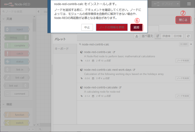
Task: Click the canvas search magnifier icon
Action: click(x=3, y=11)
